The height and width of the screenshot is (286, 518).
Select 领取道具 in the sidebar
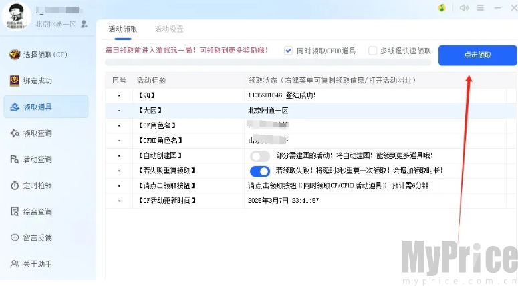(46, 107)
